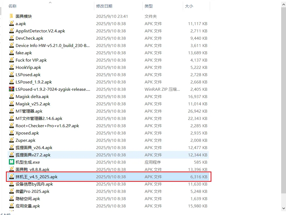Select the Root+Checker+Pro apk icon
This screenshot has width=286, height=215.
pos(11,126)
